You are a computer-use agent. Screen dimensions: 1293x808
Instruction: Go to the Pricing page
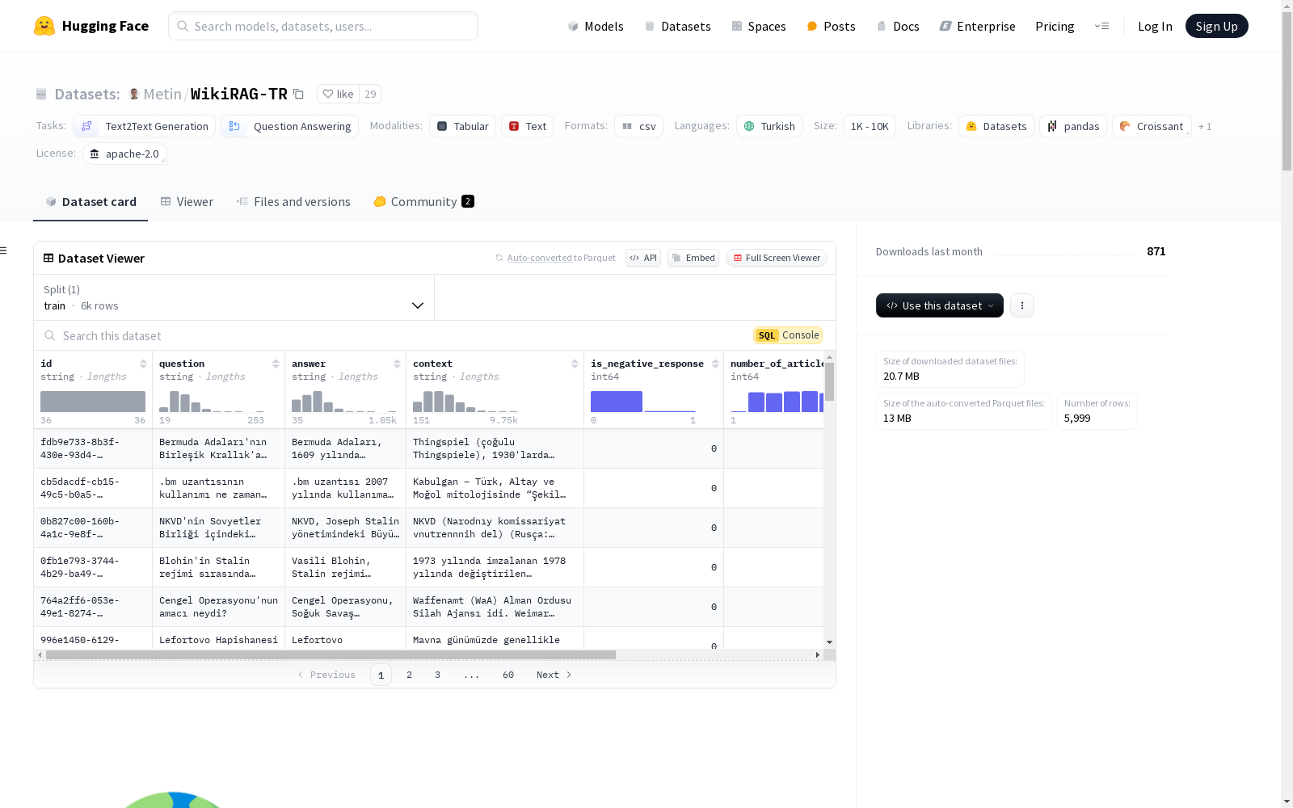[1055, 26]
